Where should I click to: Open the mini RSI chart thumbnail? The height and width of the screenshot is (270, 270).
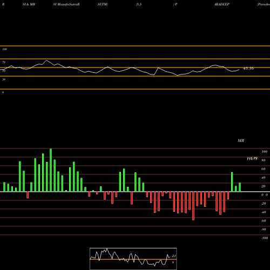pos(133,259)
